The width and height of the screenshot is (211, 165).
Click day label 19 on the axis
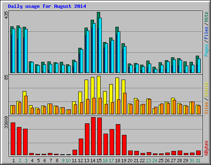(x=124, y=160)
